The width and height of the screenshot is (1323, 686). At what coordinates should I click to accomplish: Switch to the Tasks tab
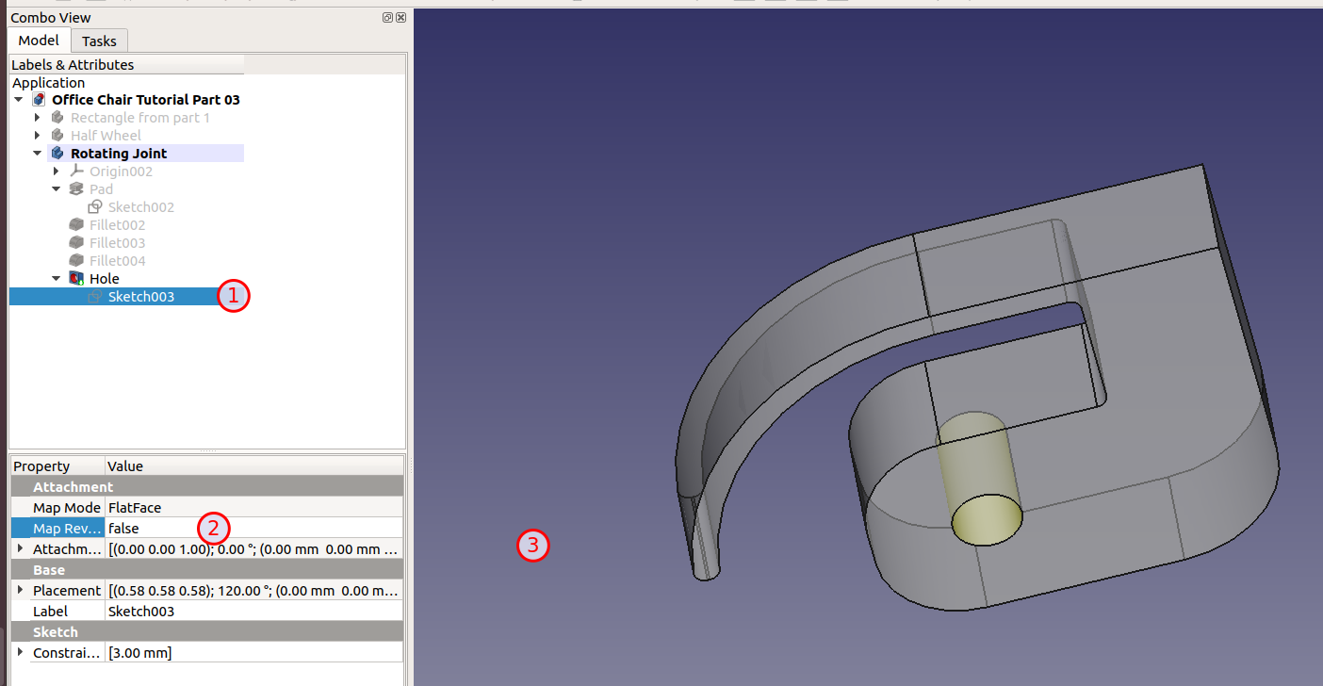pyautogui.click(x=99, y=41)
